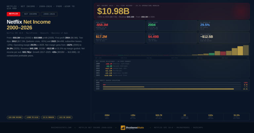The image size is (254, 133).
Task: Click the $10.98B RECORD pill
Action: [15, 117]
